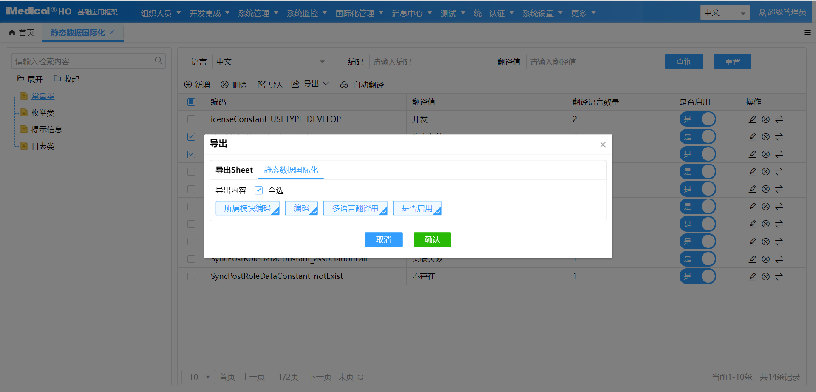Viewport: 816px width, 392px height.
Task: Open the 开发集成 menu
Action: pos(209,13)
